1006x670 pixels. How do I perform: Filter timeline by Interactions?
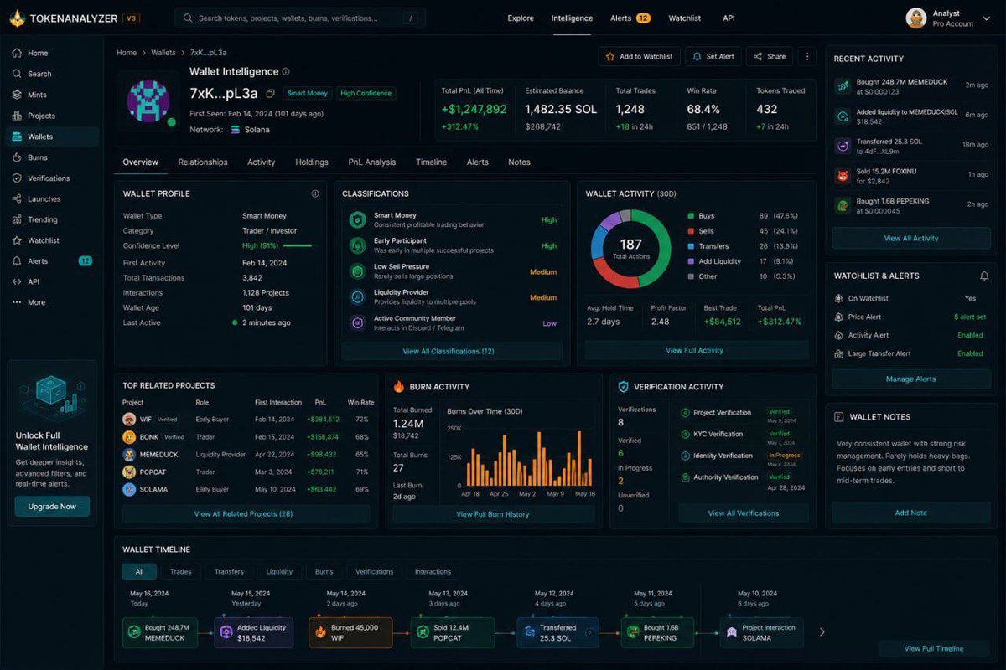point(433,572)
